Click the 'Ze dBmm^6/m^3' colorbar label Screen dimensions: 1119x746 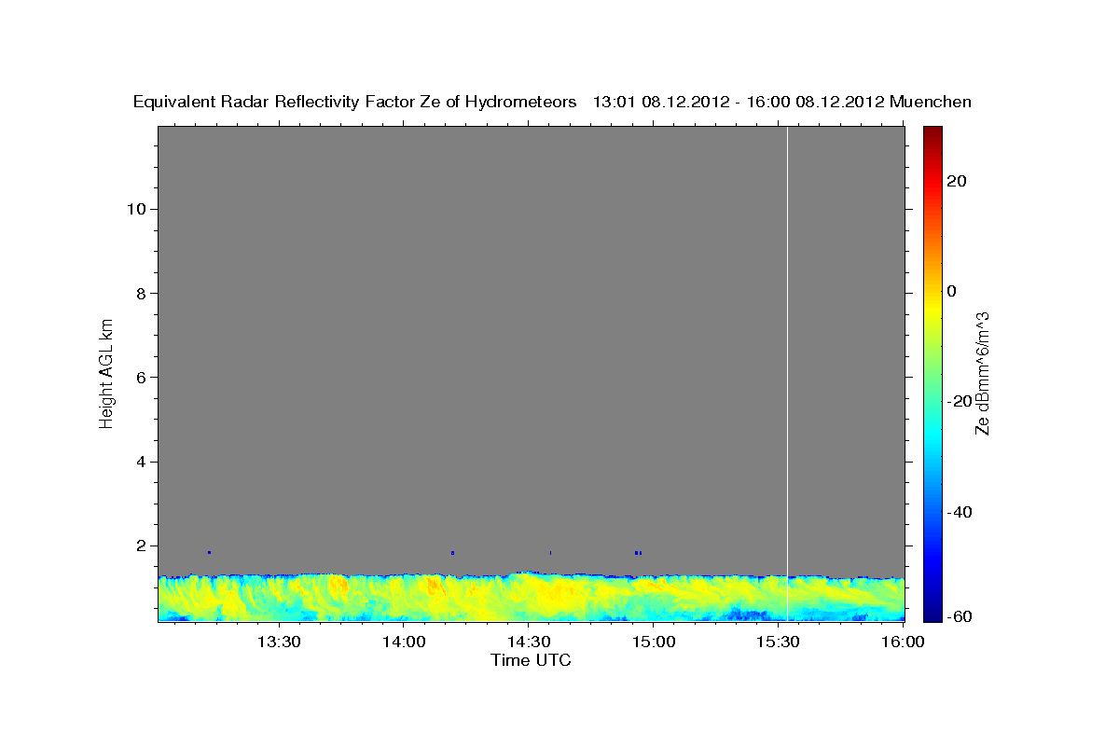(981, 373)
